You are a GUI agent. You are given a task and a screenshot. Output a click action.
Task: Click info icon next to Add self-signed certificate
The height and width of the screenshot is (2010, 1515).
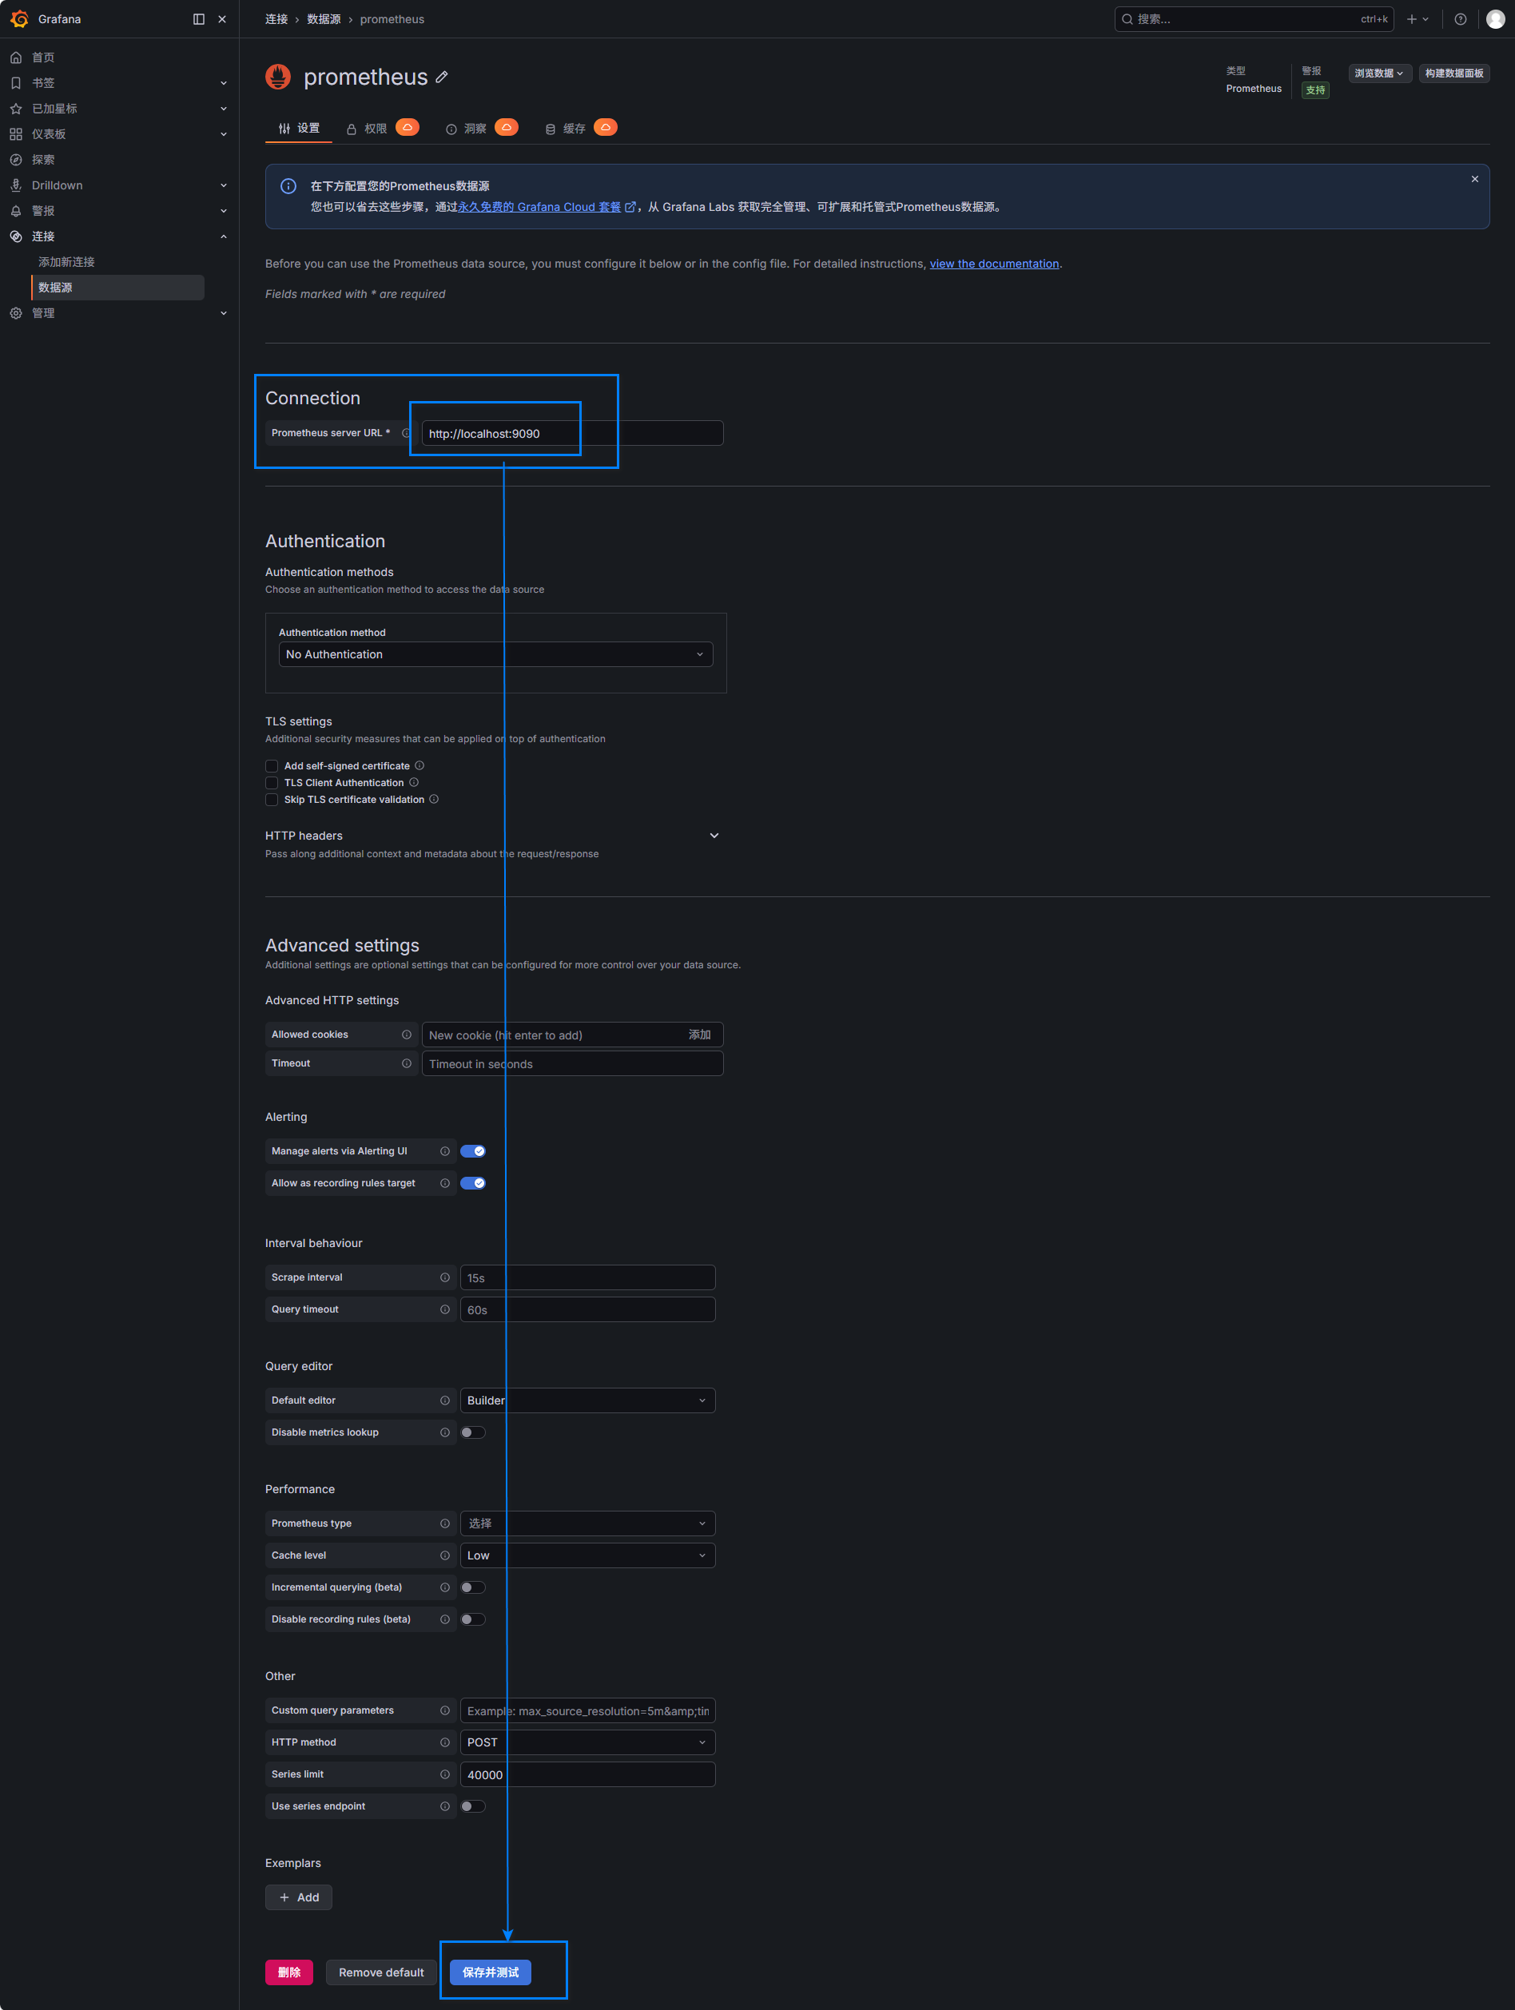pyautogui.click(x=419, y=765)
